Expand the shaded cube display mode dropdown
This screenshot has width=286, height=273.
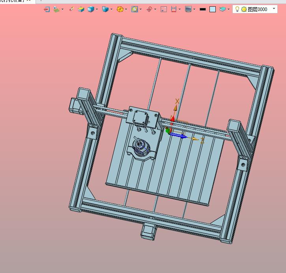click(x=97, y=9)
